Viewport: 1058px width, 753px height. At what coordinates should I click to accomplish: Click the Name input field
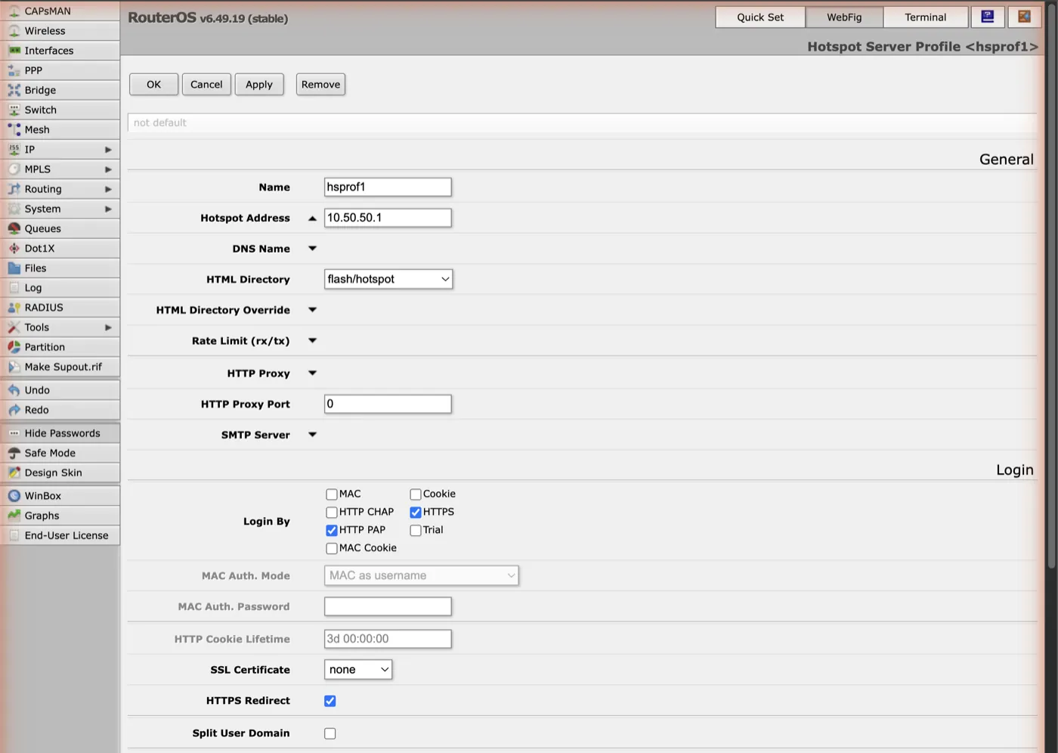pyautogui.click(x=388, y=187)
